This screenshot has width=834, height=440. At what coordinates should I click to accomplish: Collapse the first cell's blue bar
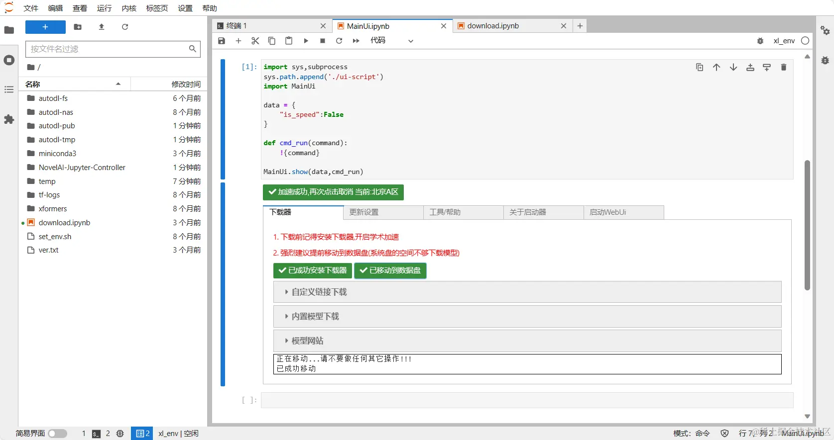tap(223, 119)
